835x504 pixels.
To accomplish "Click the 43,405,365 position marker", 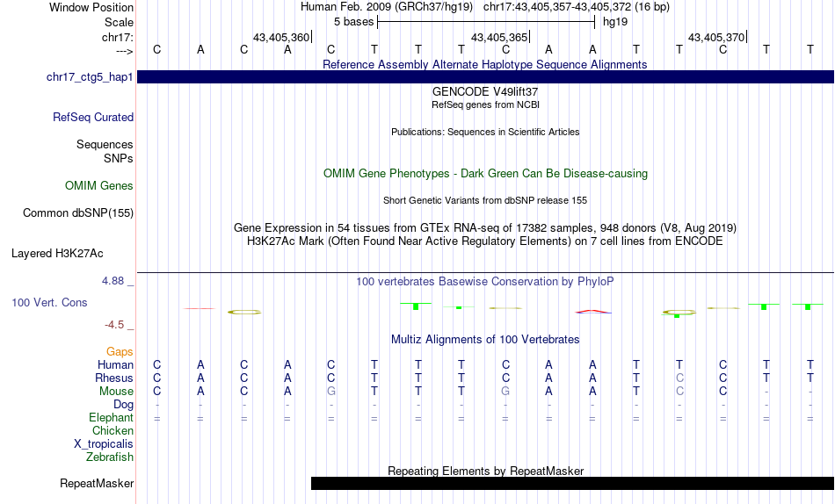I will point(499,37).
